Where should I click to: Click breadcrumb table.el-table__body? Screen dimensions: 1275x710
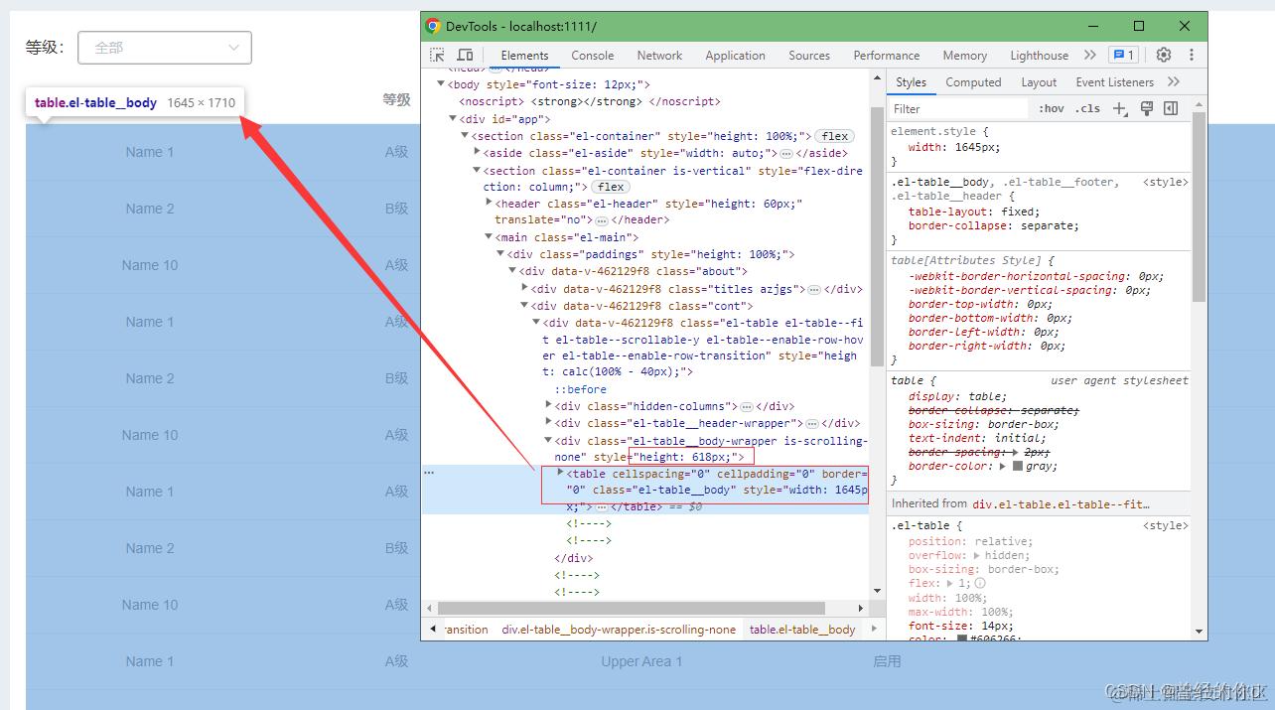click(x=802, y=630)
